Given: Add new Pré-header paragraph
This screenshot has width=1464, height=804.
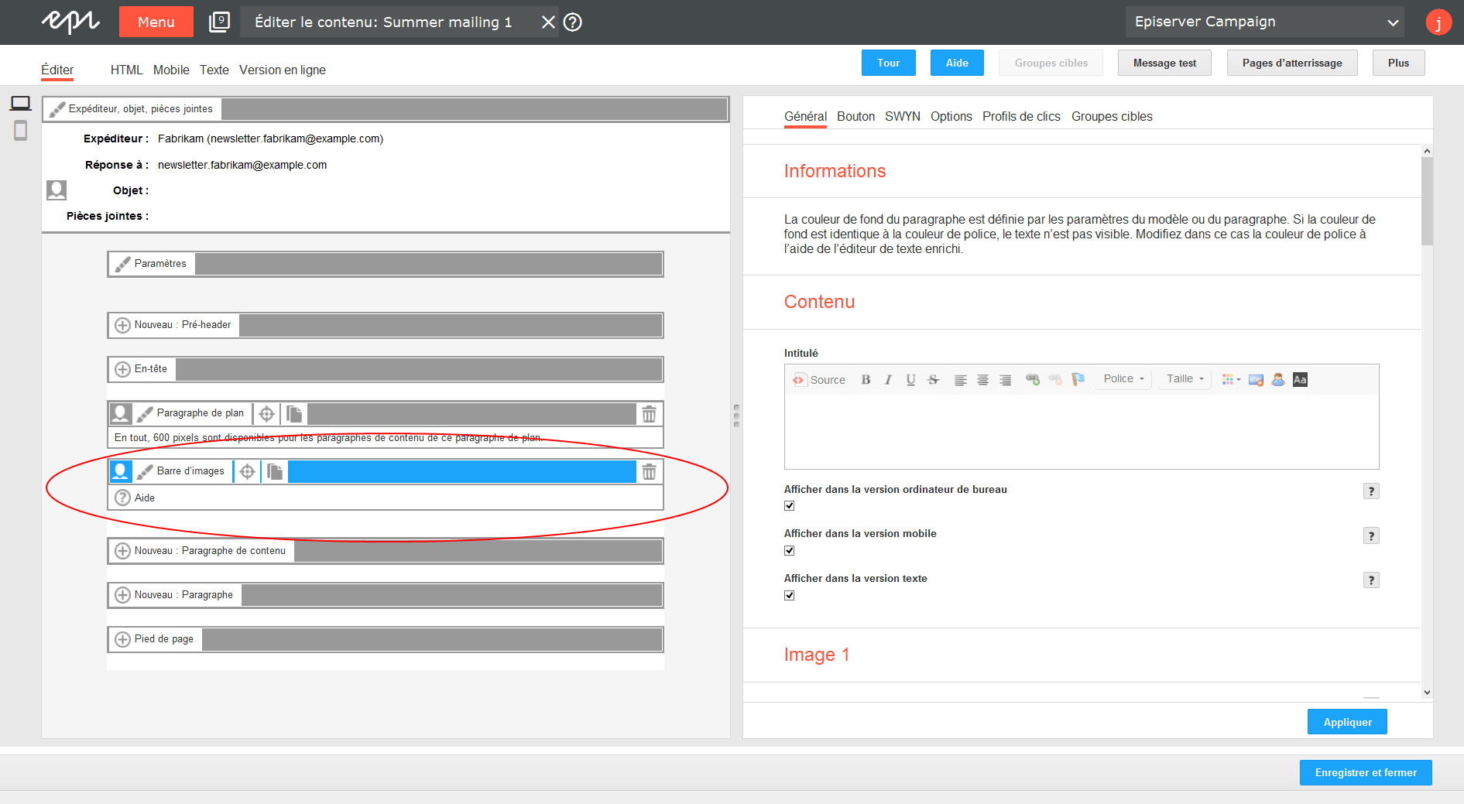Looking at the screenshot, I should click(x=173, y=325).
